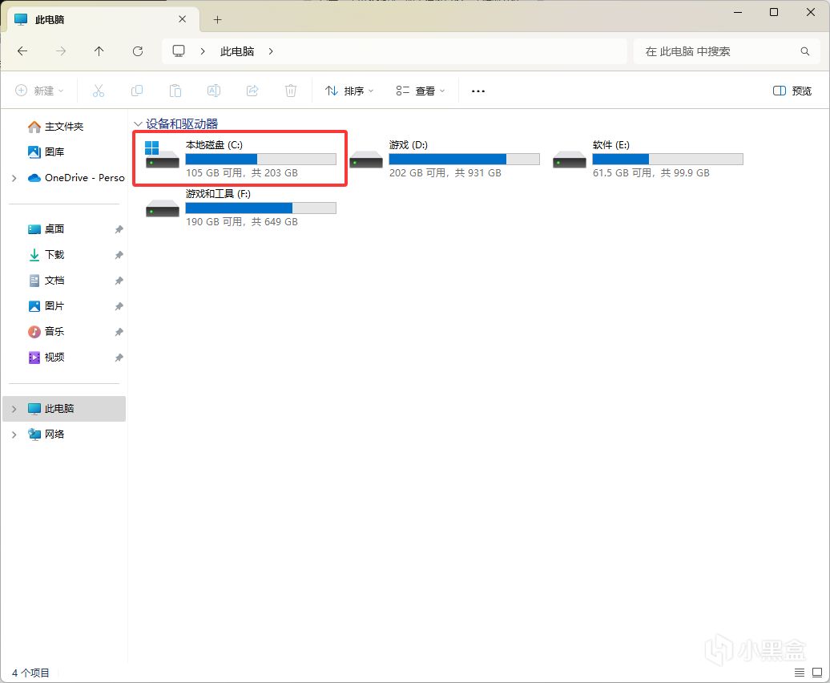Viewport: 830px width, 683px height.
Task: Add a new tab with plus button
Action: tap(218, 19)
